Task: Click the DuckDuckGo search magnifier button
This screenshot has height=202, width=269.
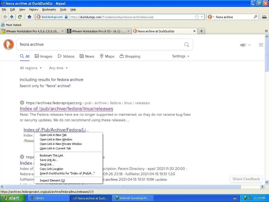Action: [x=187, y=44]
